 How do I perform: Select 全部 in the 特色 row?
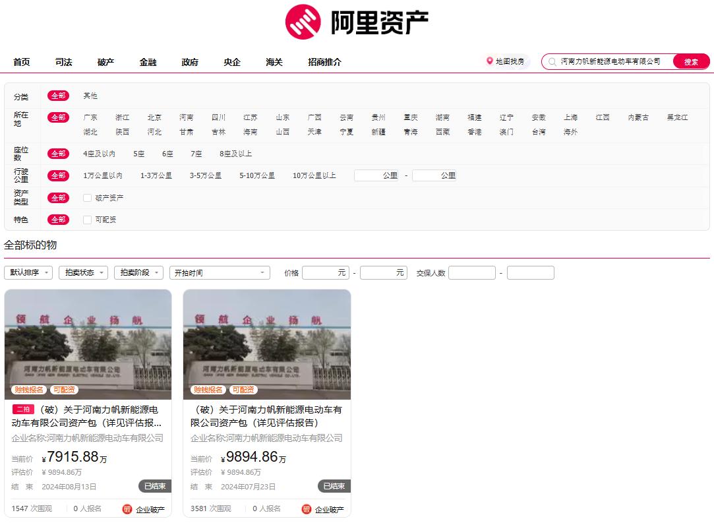pyautogui.click(x=58, y=220)
